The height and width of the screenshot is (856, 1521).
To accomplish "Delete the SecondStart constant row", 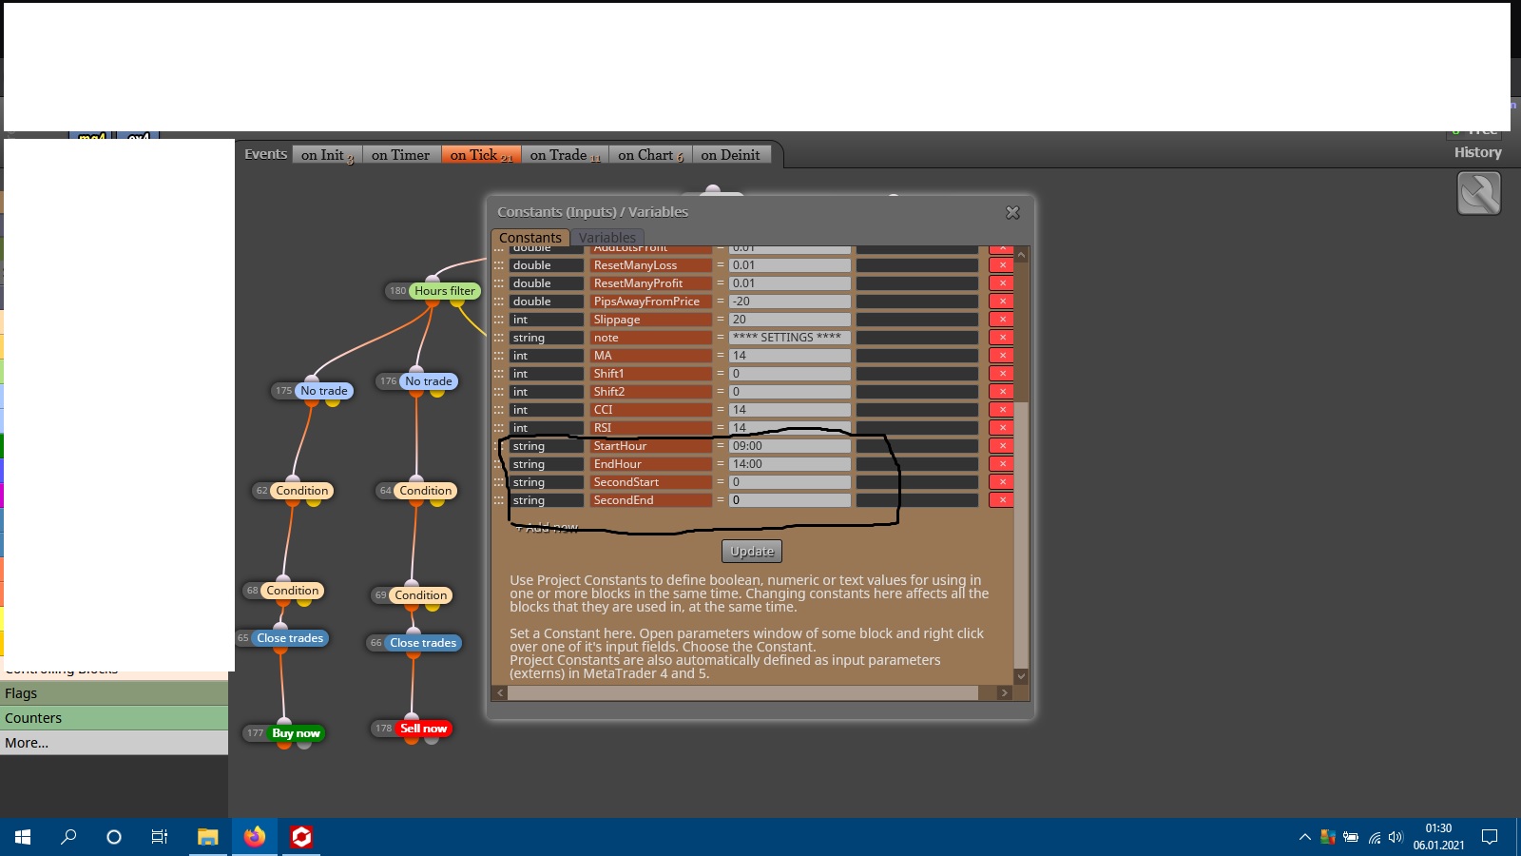I will [1001, 482].
